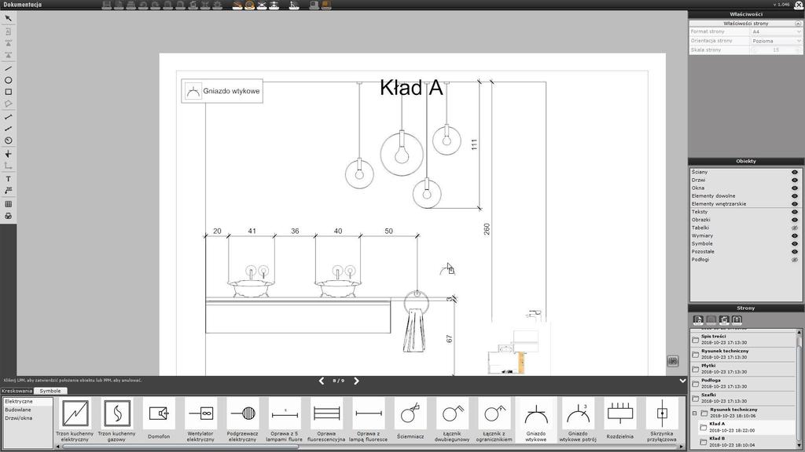Click the Kład A title on the page
The width and height of the screenshot is (805, 452).
[411, 88]
